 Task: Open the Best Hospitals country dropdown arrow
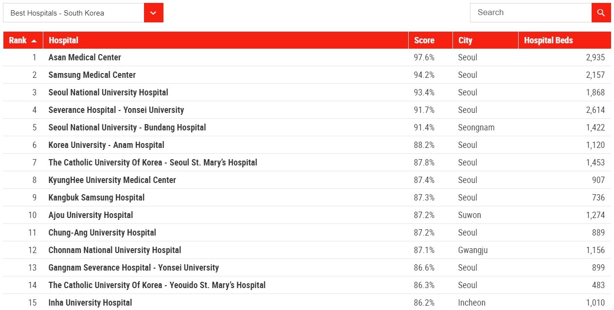pos(153,13)
